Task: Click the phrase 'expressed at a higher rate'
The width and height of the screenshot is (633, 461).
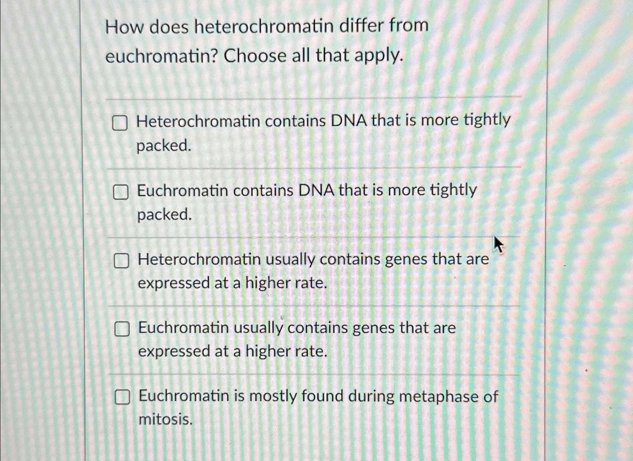Action: tap(232, 352)
